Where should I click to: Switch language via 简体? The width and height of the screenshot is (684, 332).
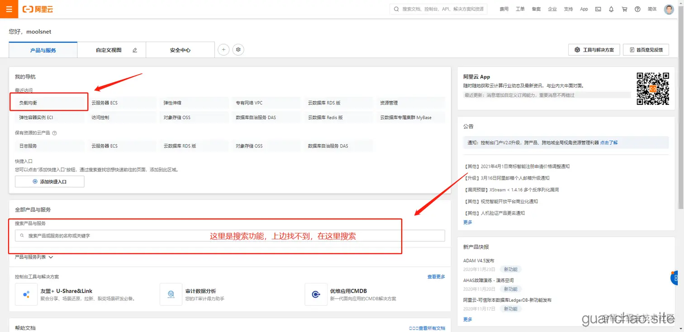(x=652, y=9)
